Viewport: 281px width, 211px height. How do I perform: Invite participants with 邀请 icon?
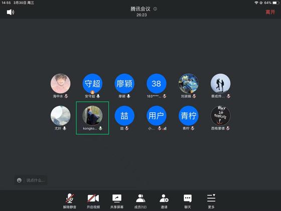point(164,201)
